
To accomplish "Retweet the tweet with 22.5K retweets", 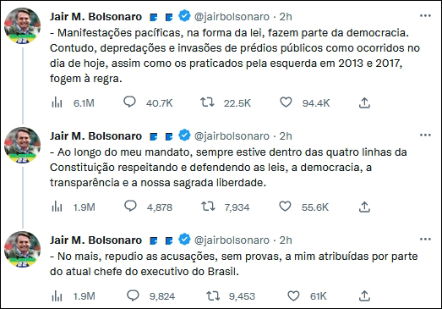I will click(207, 102).
